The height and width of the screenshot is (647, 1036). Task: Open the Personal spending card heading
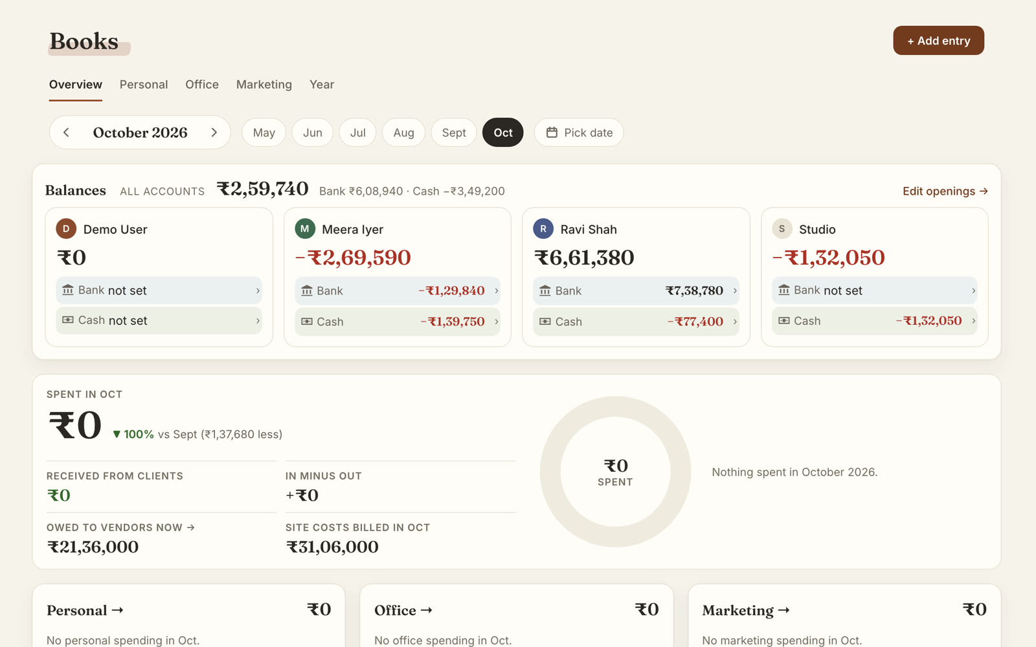(x=85, y=611)
